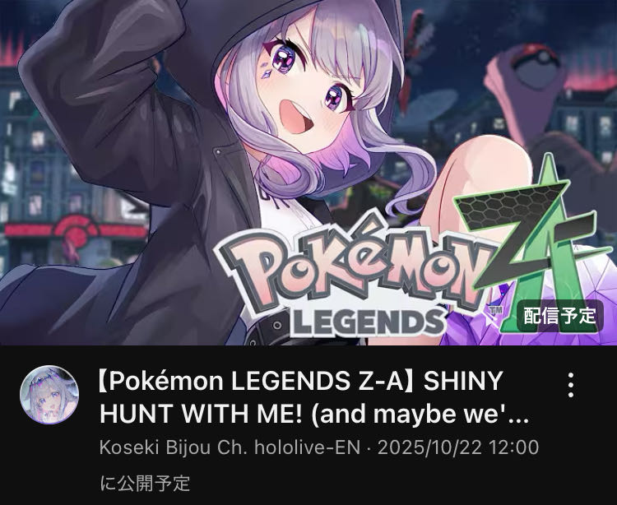Click the Poké Ball held in the background
Screen dimensions: 617x505
(540, 65)
